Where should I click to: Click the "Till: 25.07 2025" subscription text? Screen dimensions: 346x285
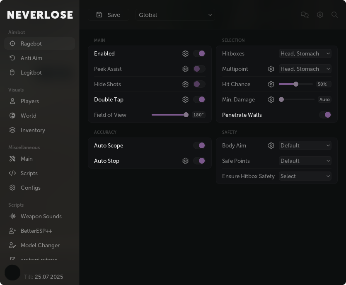point(44,277)
